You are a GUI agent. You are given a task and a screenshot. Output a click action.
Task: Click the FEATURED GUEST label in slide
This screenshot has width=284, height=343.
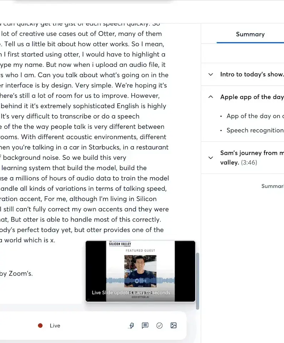[x=140, y=250]
